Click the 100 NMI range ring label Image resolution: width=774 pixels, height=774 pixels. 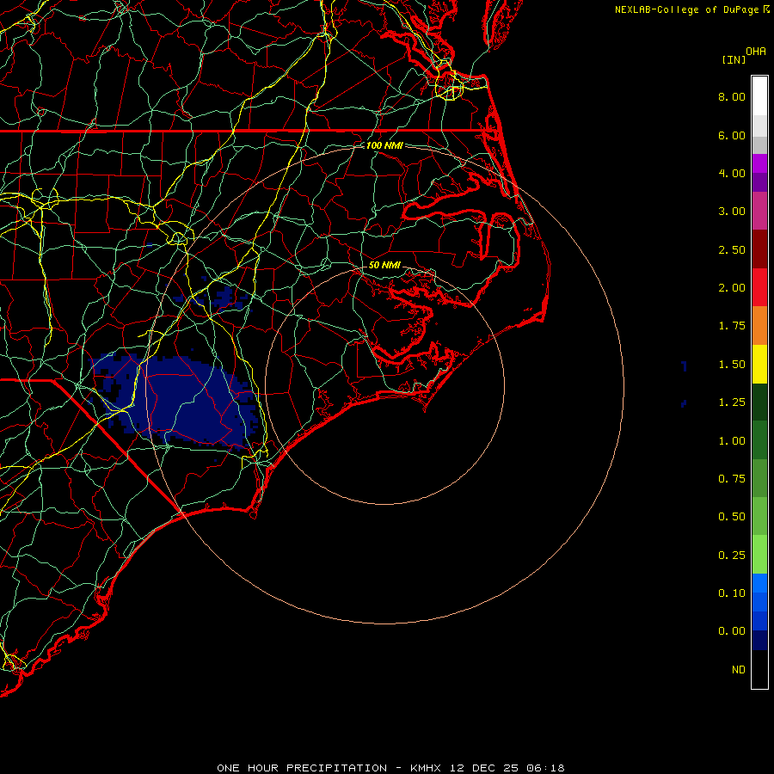point(384,145)
